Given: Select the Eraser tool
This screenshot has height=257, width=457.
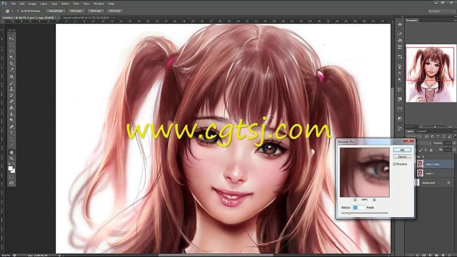Looking at the screenshot, I should point(11,102).
